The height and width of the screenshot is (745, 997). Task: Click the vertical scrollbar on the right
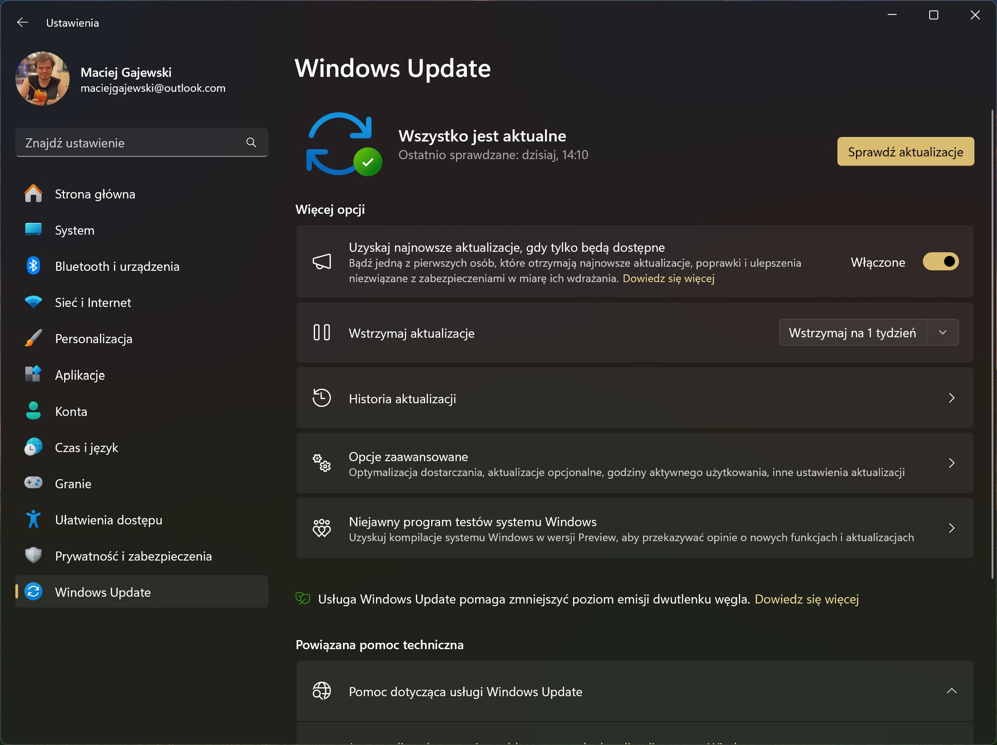click(992, 344)
